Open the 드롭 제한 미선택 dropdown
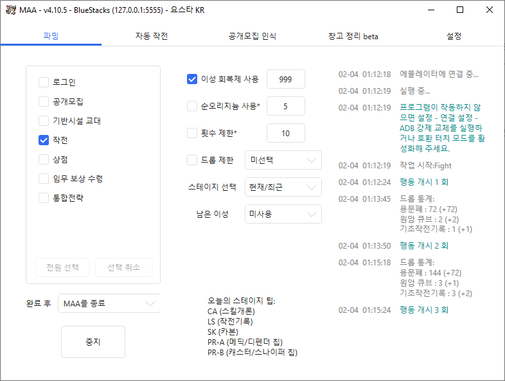This screenshot has height=381, width=505. (283, 160)
